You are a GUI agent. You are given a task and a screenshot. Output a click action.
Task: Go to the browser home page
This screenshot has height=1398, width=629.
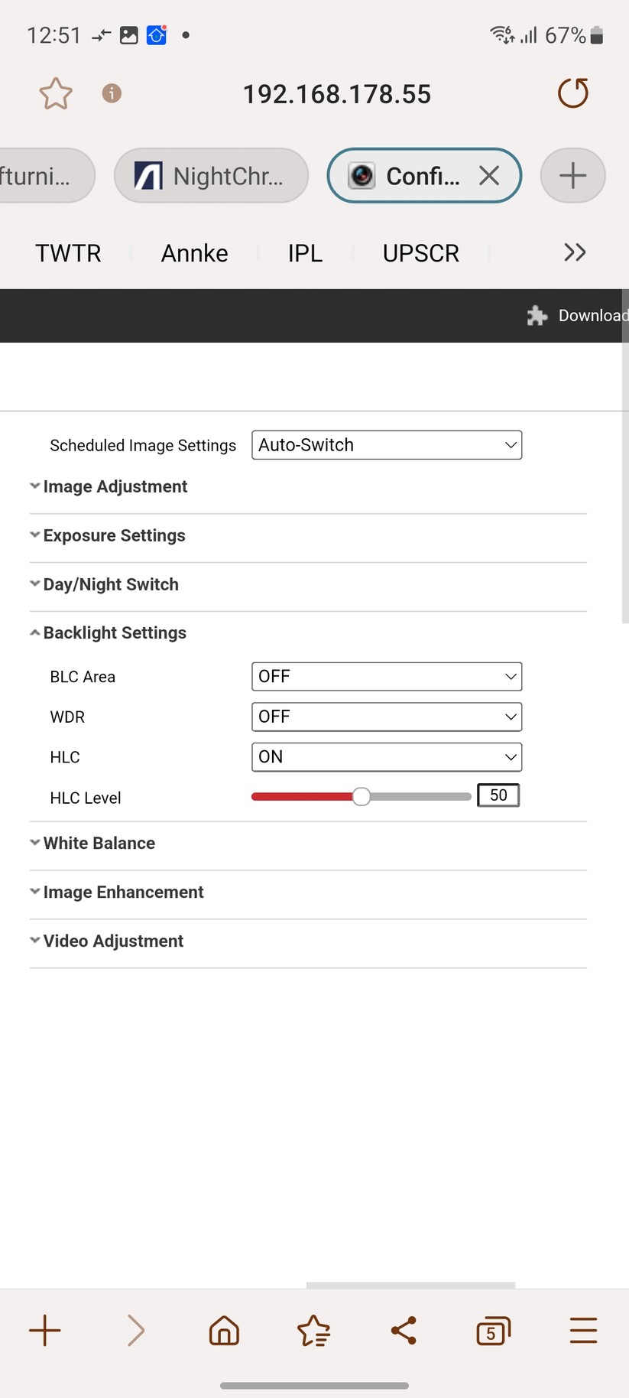[224, 1330]
